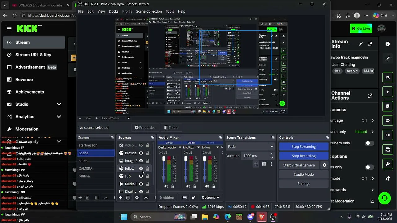Open virtual camera settings gear

click(324, 165)
